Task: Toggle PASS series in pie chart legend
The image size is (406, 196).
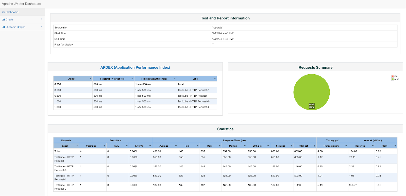Action: pyautogui.click(x=395, y=79)
